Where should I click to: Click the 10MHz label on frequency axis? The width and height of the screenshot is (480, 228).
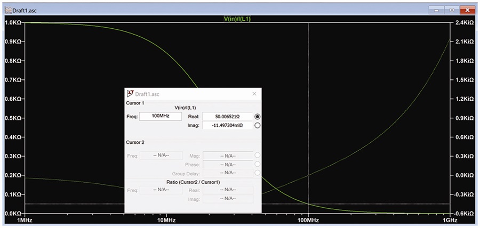166,220
